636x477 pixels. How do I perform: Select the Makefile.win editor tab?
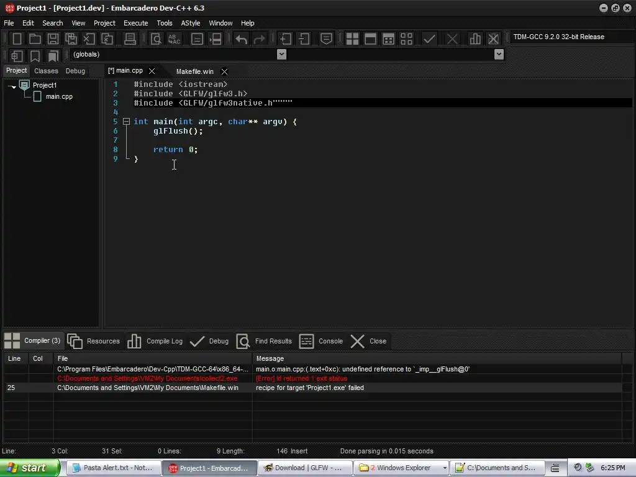point(194,71)
